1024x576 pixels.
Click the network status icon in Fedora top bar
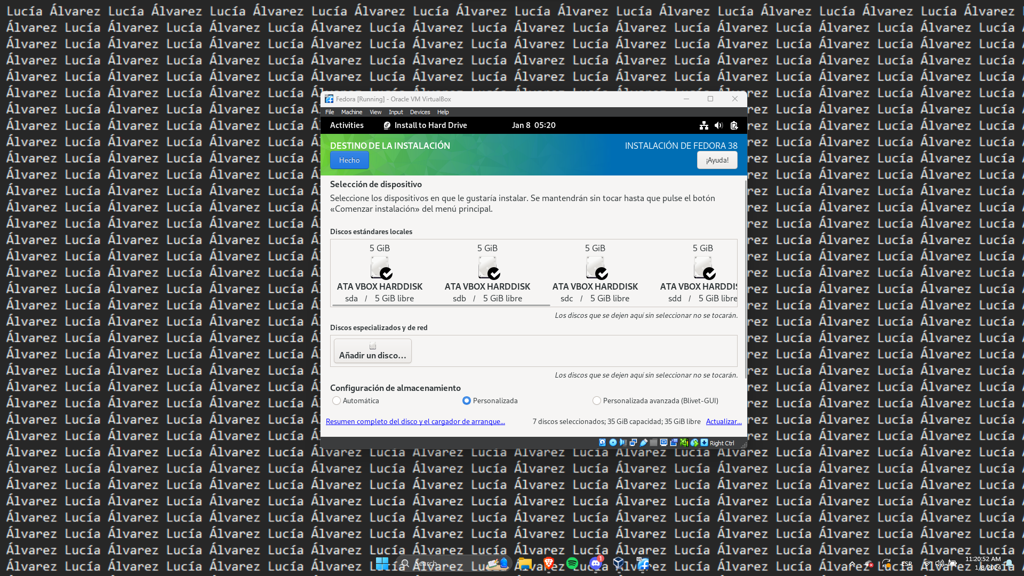click(x=703, y=125)
